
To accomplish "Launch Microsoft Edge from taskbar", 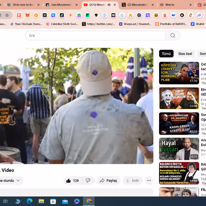I will point(29,201).
